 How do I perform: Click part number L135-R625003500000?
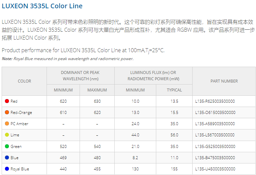[x=215, y=101]
